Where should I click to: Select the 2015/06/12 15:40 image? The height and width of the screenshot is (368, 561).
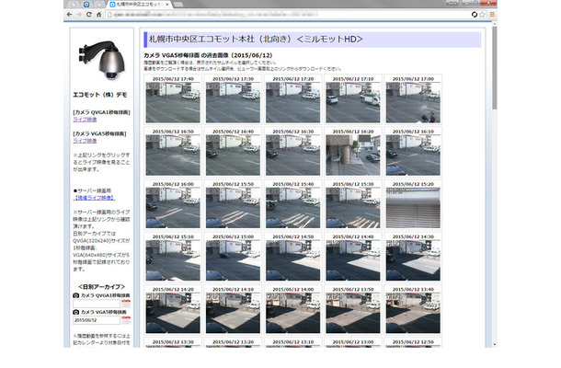pyautogui.click(x=293, y=208)
